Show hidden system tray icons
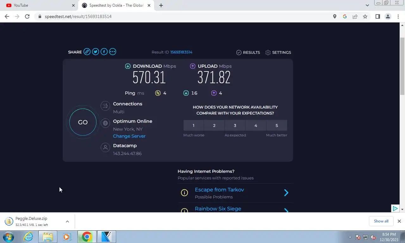Image resolution: width=405 pixels, height=243 pixels. (350, 237)
